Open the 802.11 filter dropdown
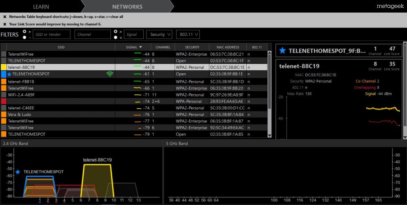This screenshot has width=407, height=205. (188, 34)
